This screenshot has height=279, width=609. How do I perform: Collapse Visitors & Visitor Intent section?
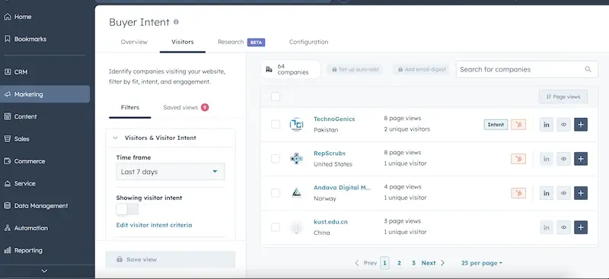coord(115,138)
